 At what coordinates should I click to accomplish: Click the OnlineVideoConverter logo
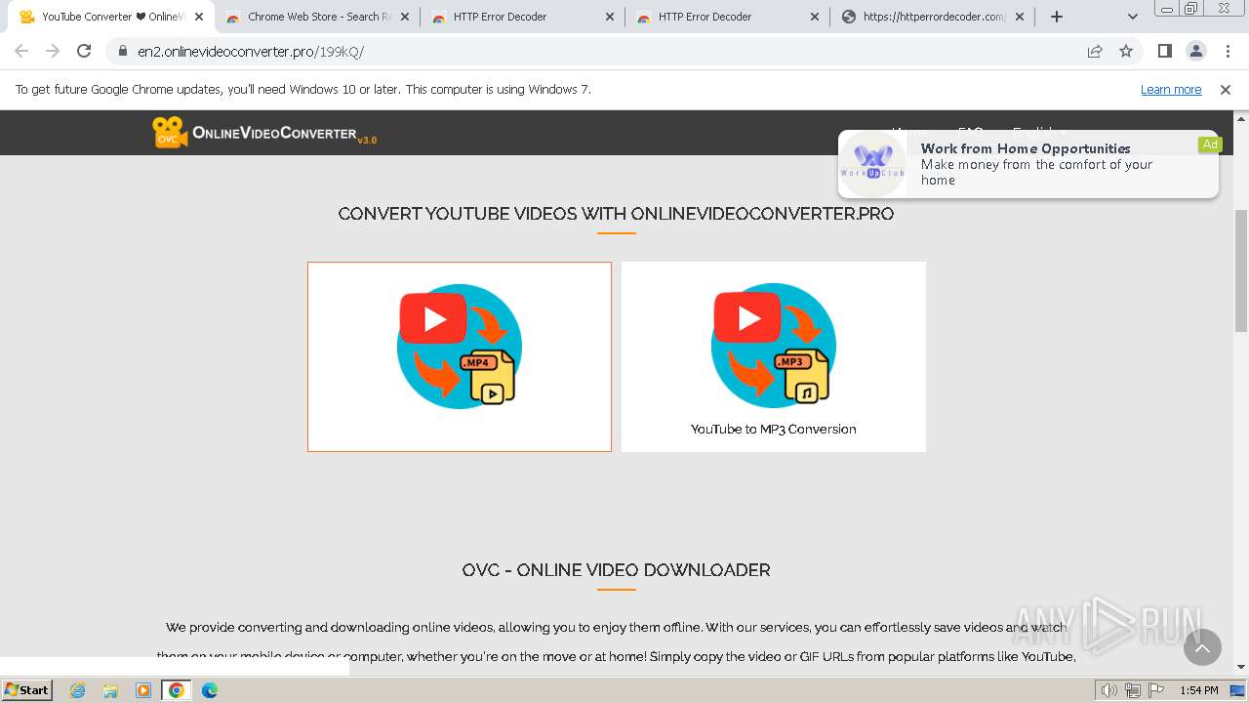tap(264, 133)
